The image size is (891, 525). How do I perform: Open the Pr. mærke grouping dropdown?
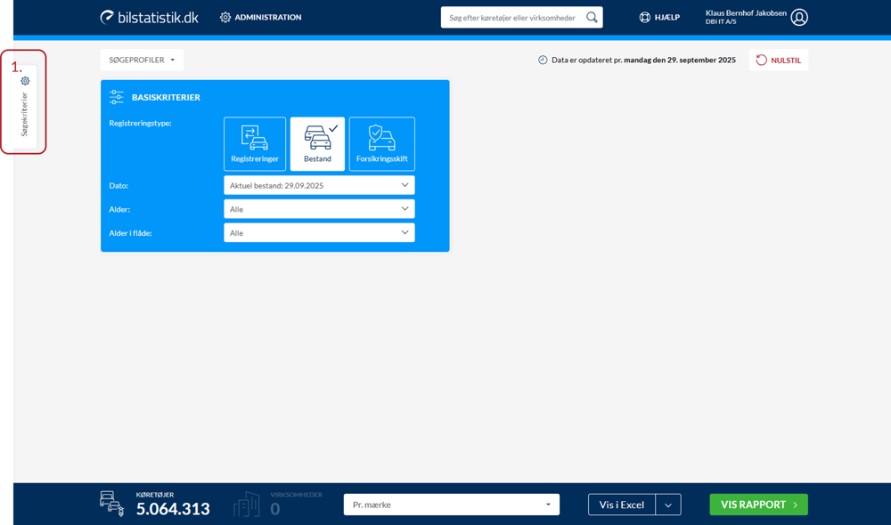pos(451,505)
